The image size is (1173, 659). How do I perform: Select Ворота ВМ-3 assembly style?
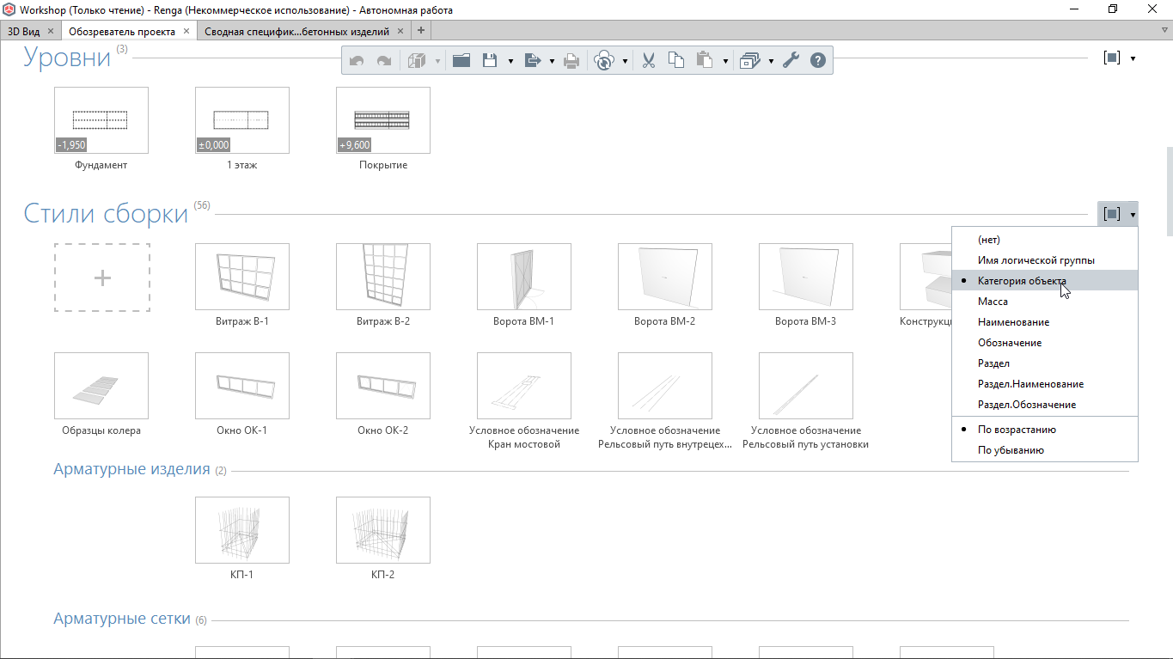[806, 277]
